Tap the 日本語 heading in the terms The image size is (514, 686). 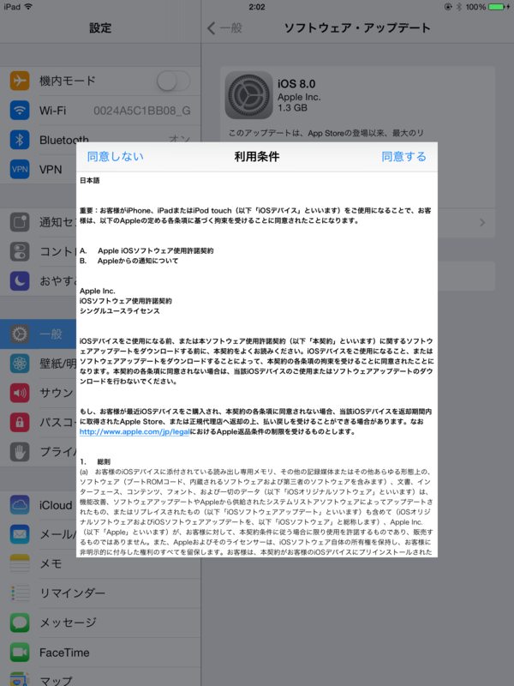pyautogui.click(x=90, y=180)
